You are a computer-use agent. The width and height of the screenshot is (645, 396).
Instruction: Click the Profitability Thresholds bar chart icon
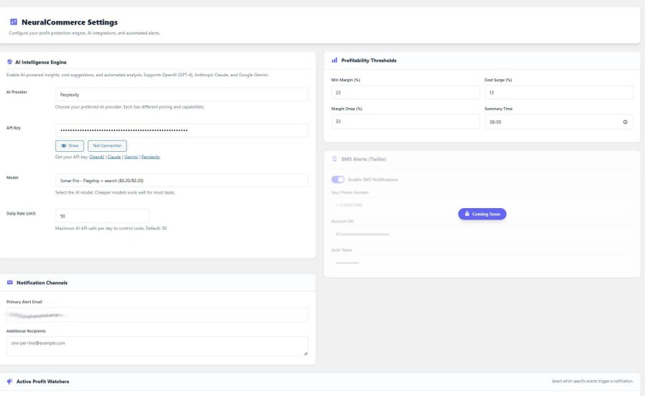(x=335, y=60)
